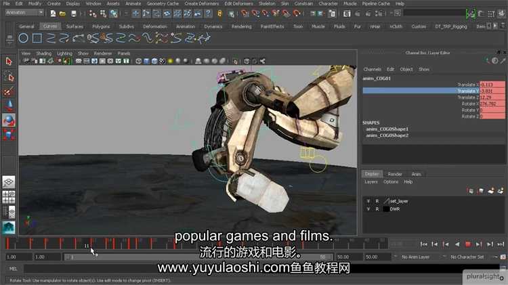Switch to the Render layer tab
The height and width of the screenshot is (285, 508).
[x=395, y=174]
